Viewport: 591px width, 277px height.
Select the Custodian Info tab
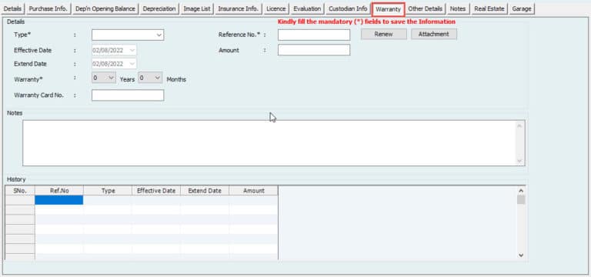click(348, 8)
